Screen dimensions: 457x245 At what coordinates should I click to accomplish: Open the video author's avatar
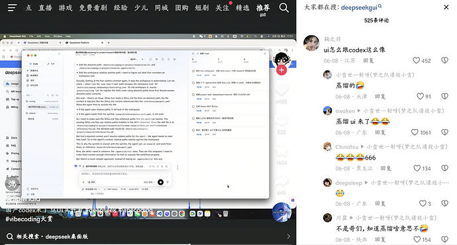(281, 60)
